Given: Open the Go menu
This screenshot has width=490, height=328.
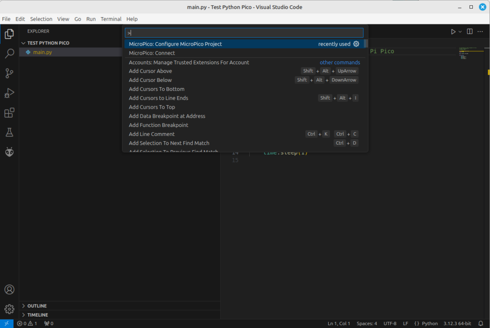Looking at the screenshot, I should click(x=78, y=19).
